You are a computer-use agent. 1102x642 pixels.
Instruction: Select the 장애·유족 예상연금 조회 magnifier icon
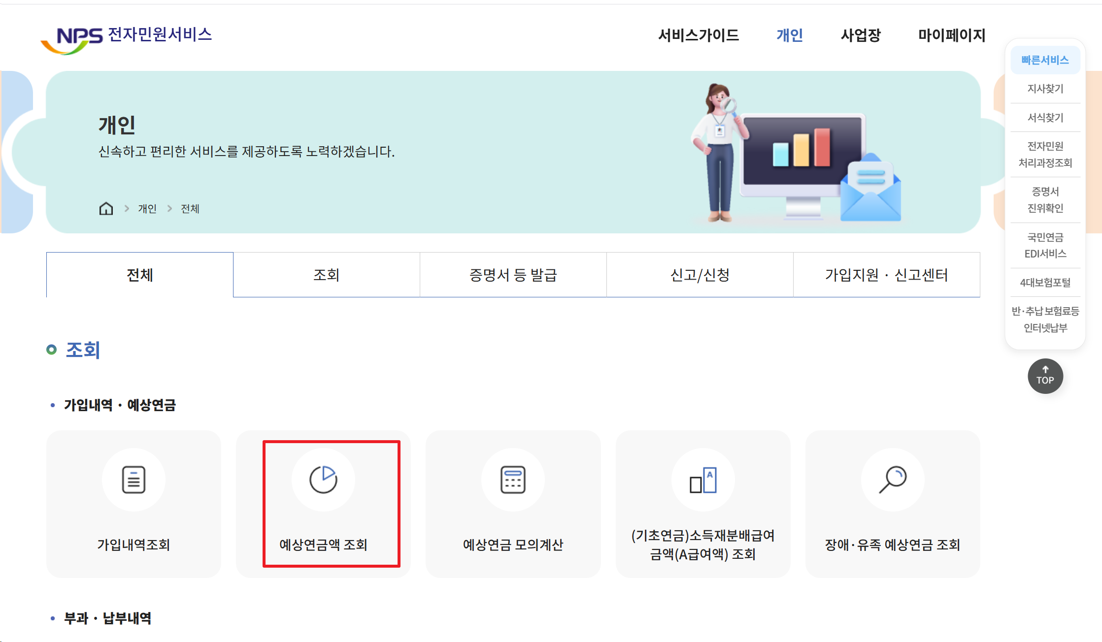pos(893,480)
